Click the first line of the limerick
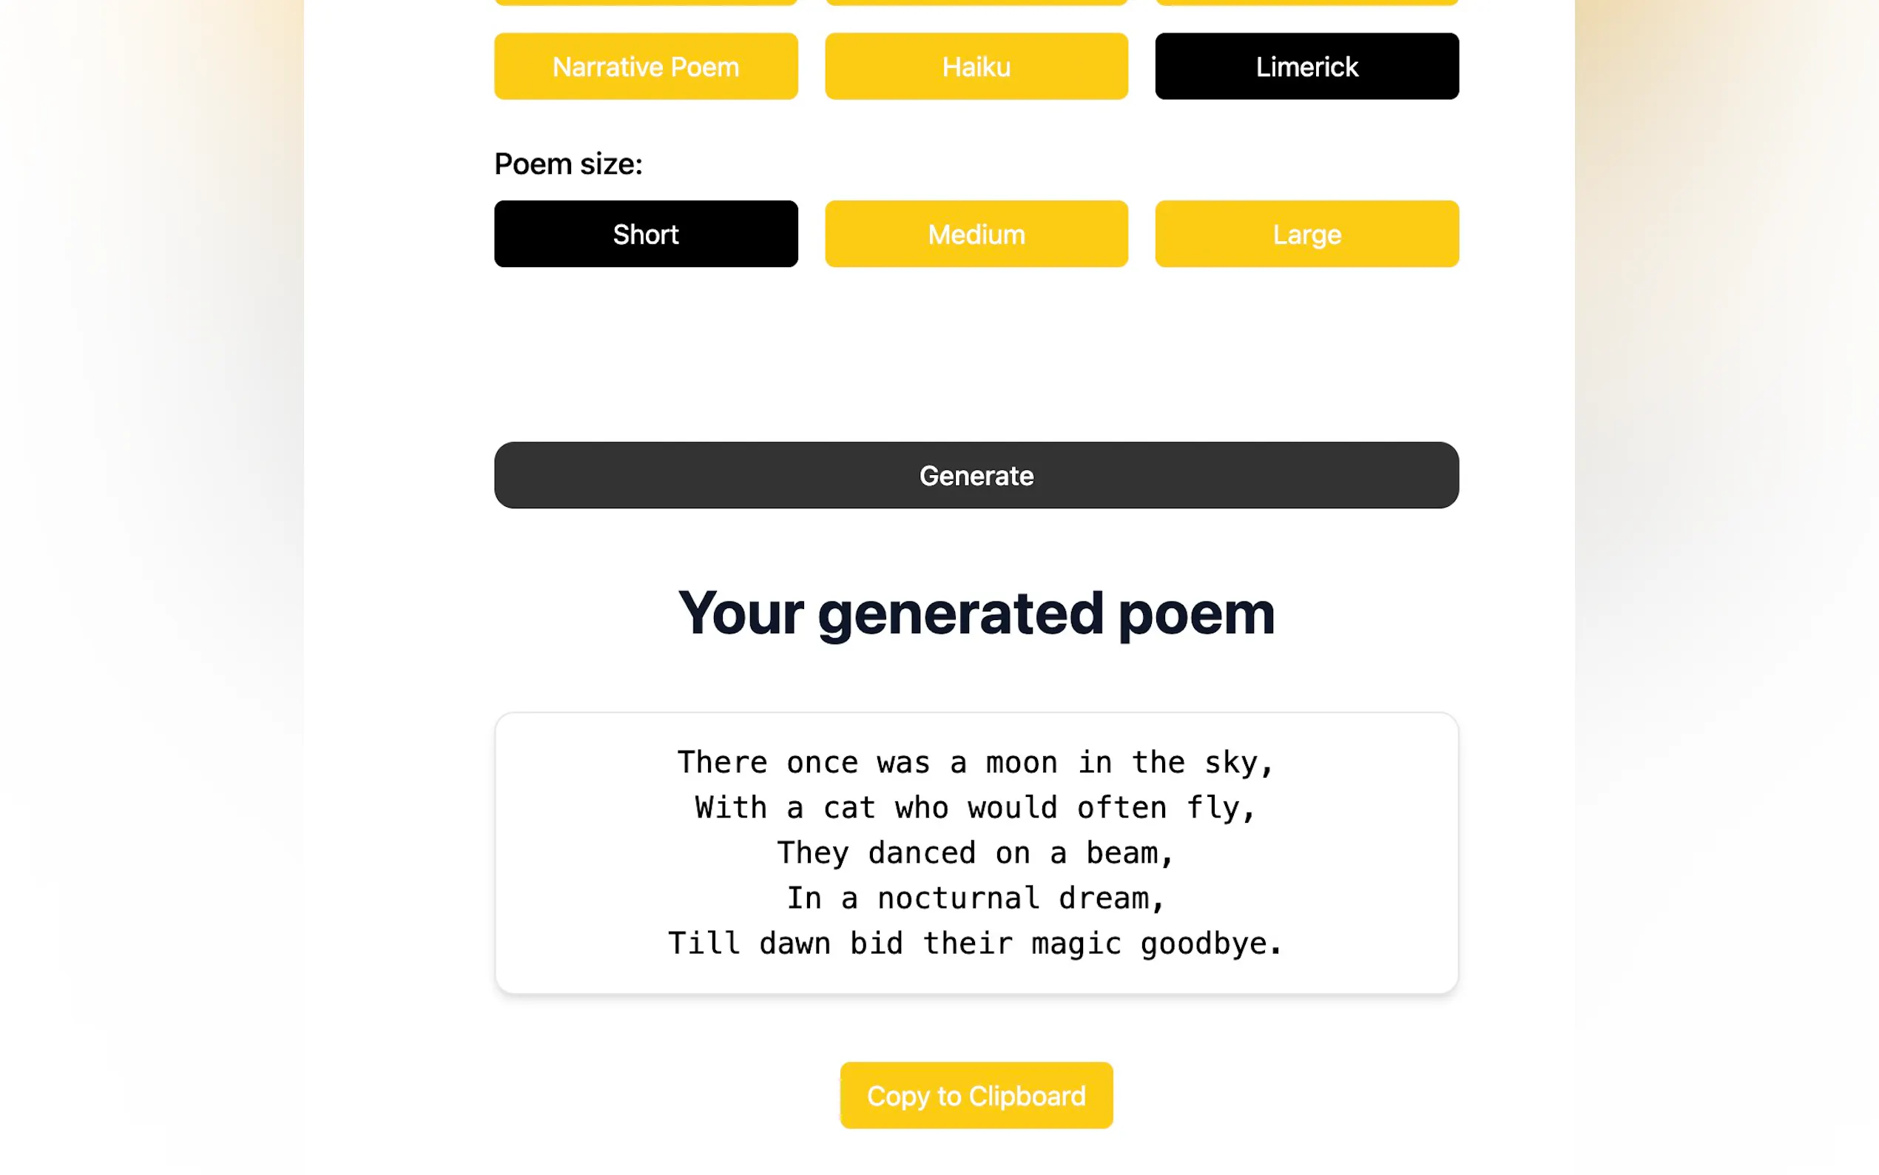This screenshot has width=1879, height=1175. pyautogui.click(x=975, y=762)
